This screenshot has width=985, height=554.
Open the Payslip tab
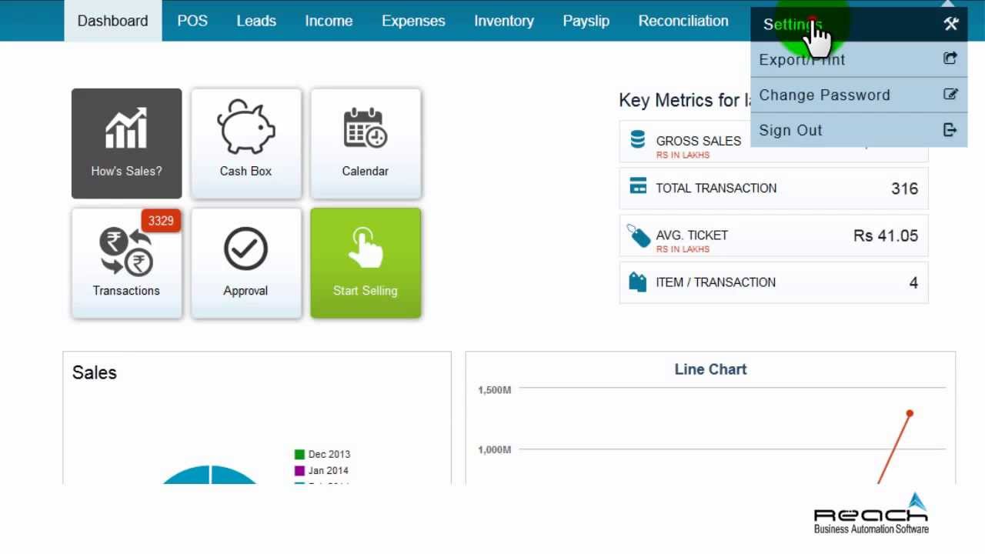pyautogui.click(x=586, y=21)
